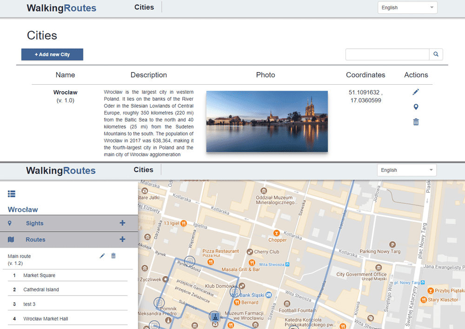Click Parking Nowy Targ marker
The width and height of the screenshot is (465, 329).
392,245
